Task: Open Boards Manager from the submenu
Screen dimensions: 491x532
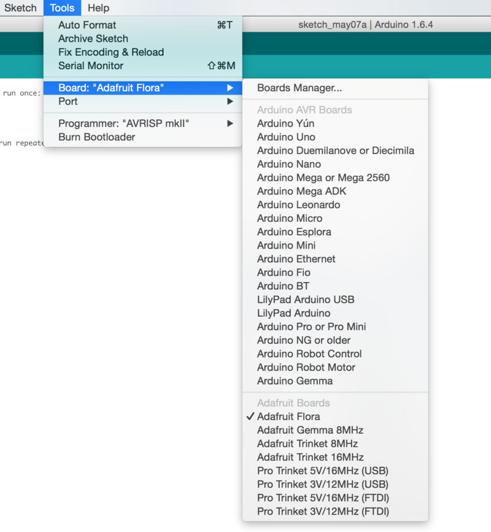Action: point(300,88)
